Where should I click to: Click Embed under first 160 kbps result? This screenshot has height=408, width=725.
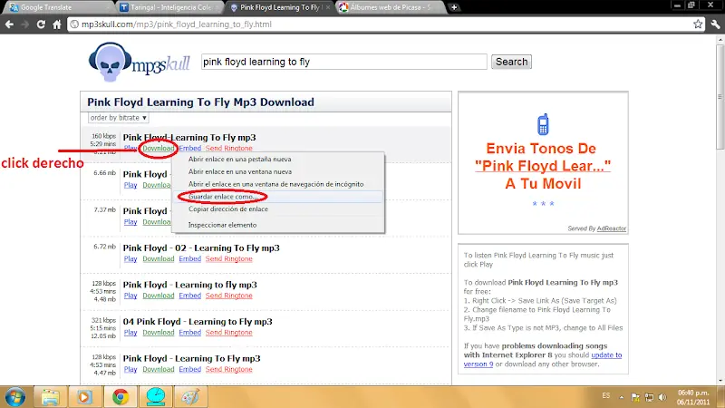pos(190,149)
